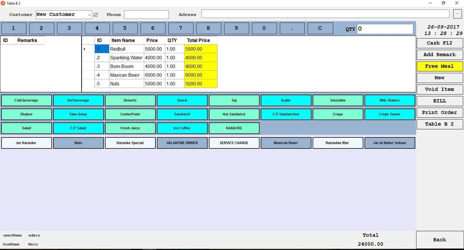464x250 pixels.
Task: Open the Take Away category
Action: [x=78, y=114]
